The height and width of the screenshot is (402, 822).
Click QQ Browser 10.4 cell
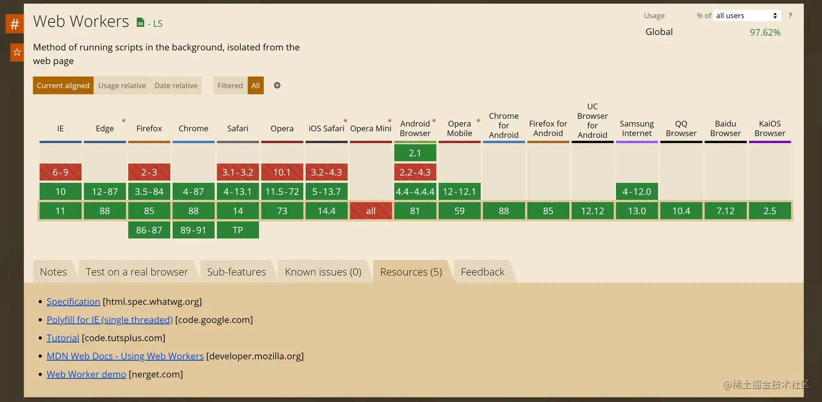coord(681,211)
